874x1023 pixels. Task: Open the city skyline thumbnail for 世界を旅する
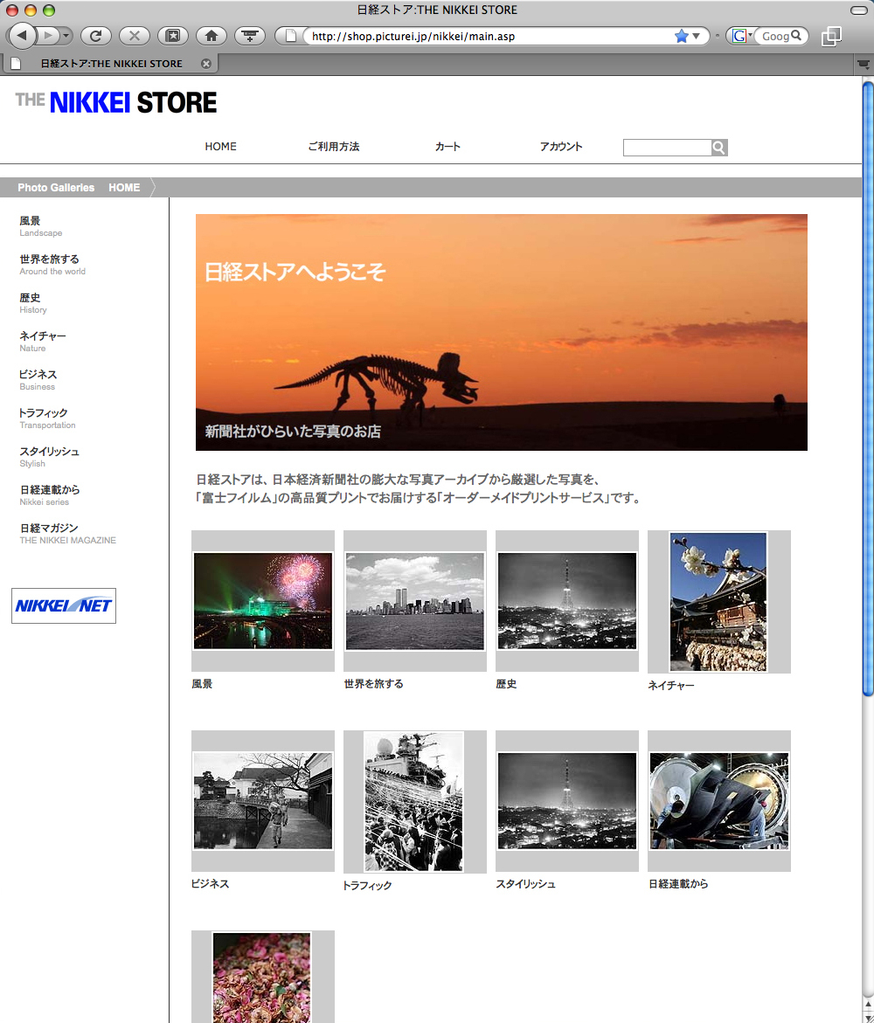[x=414, y=601]
